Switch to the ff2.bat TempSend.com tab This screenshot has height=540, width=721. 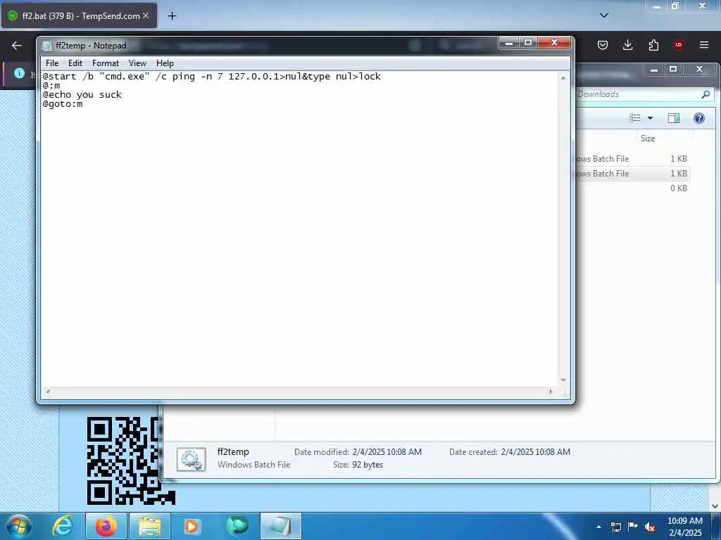(79, 15)
